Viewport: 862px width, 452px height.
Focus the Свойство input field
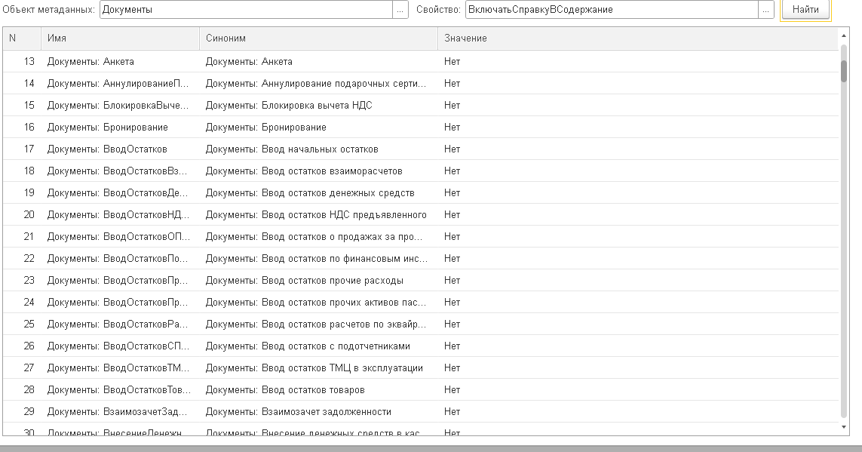(x=612, y=9)
